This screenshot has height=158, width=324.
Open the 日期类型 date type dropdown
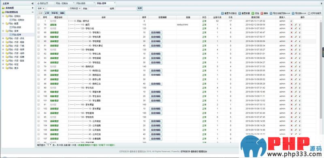tap(75, 9)
